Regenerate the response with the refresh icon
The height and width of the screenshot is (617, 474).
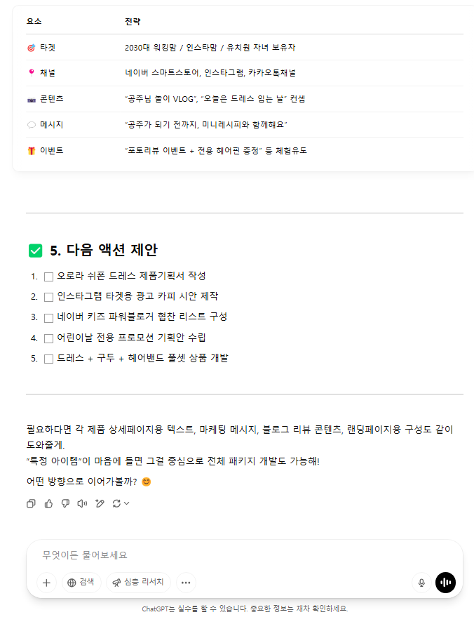click(116, 503)
